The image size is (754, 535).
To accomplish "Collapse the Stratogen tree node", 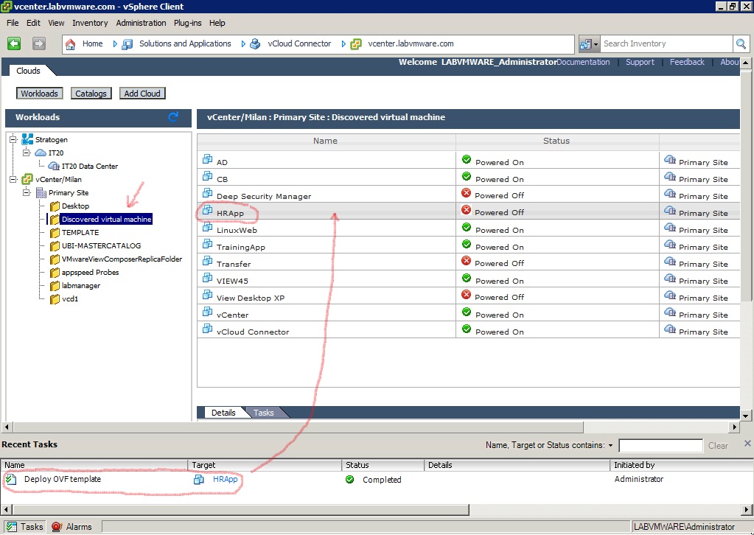I will [x=13, y=139].
